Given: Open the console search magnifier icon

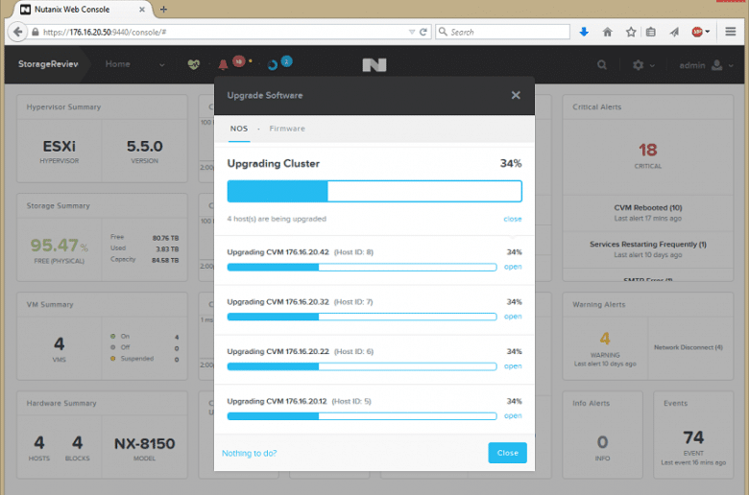Looking at the screenshot, I should [x=602, y=64].
